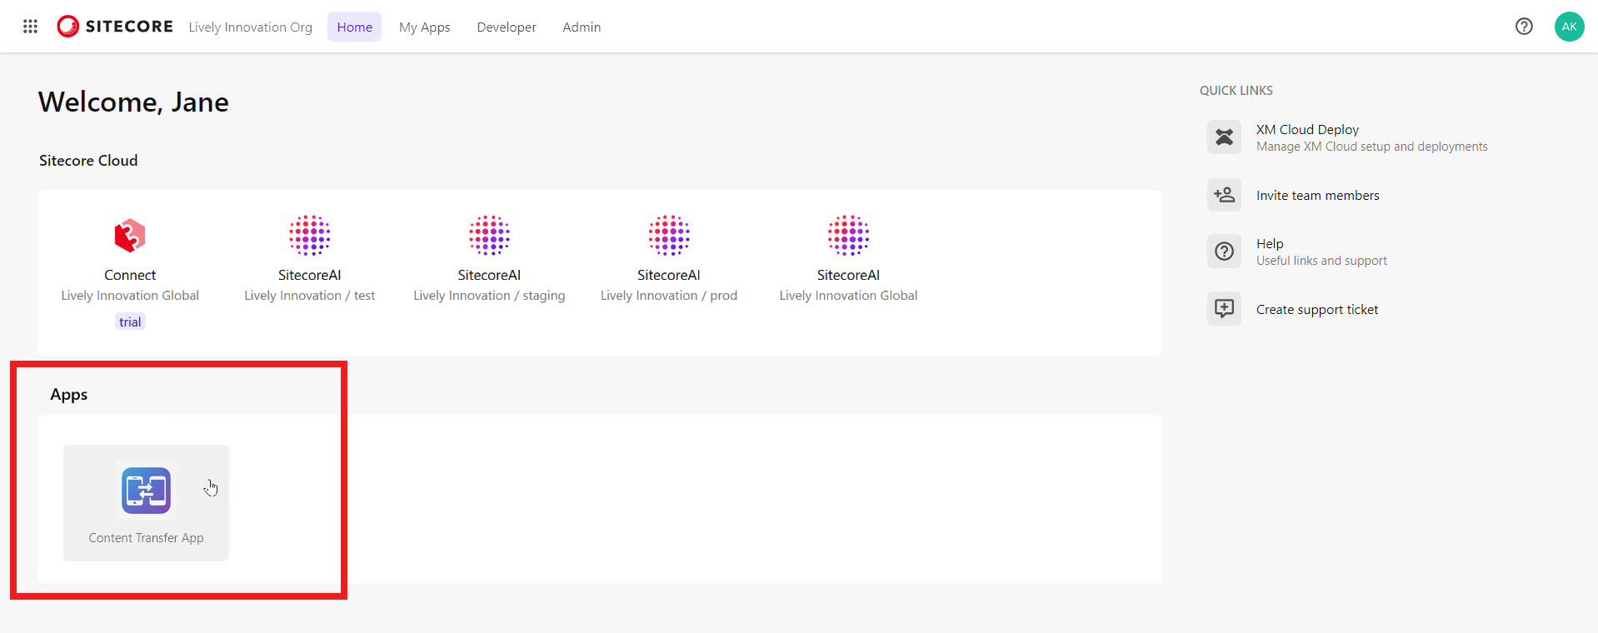Image resolution: width=1598 pixels, height=633 pixels.
Task: Open SitecoreAI Lively Innovation / test icon
Action: coord(310,236)
